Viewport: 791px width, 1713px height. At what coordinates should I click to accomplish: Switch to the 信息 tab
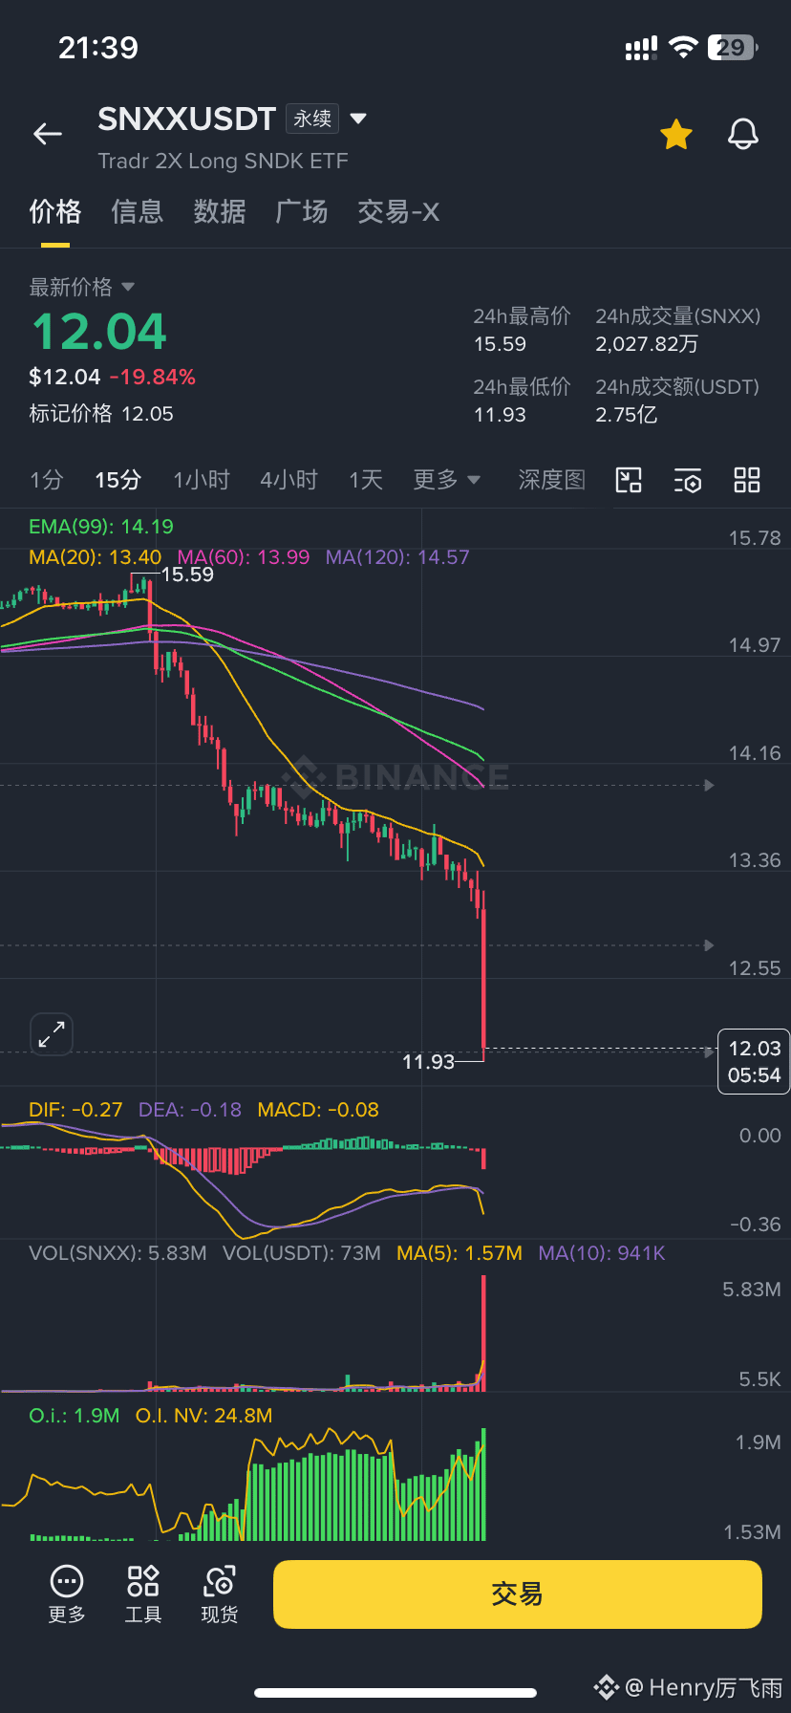click(x=138, y=211)
